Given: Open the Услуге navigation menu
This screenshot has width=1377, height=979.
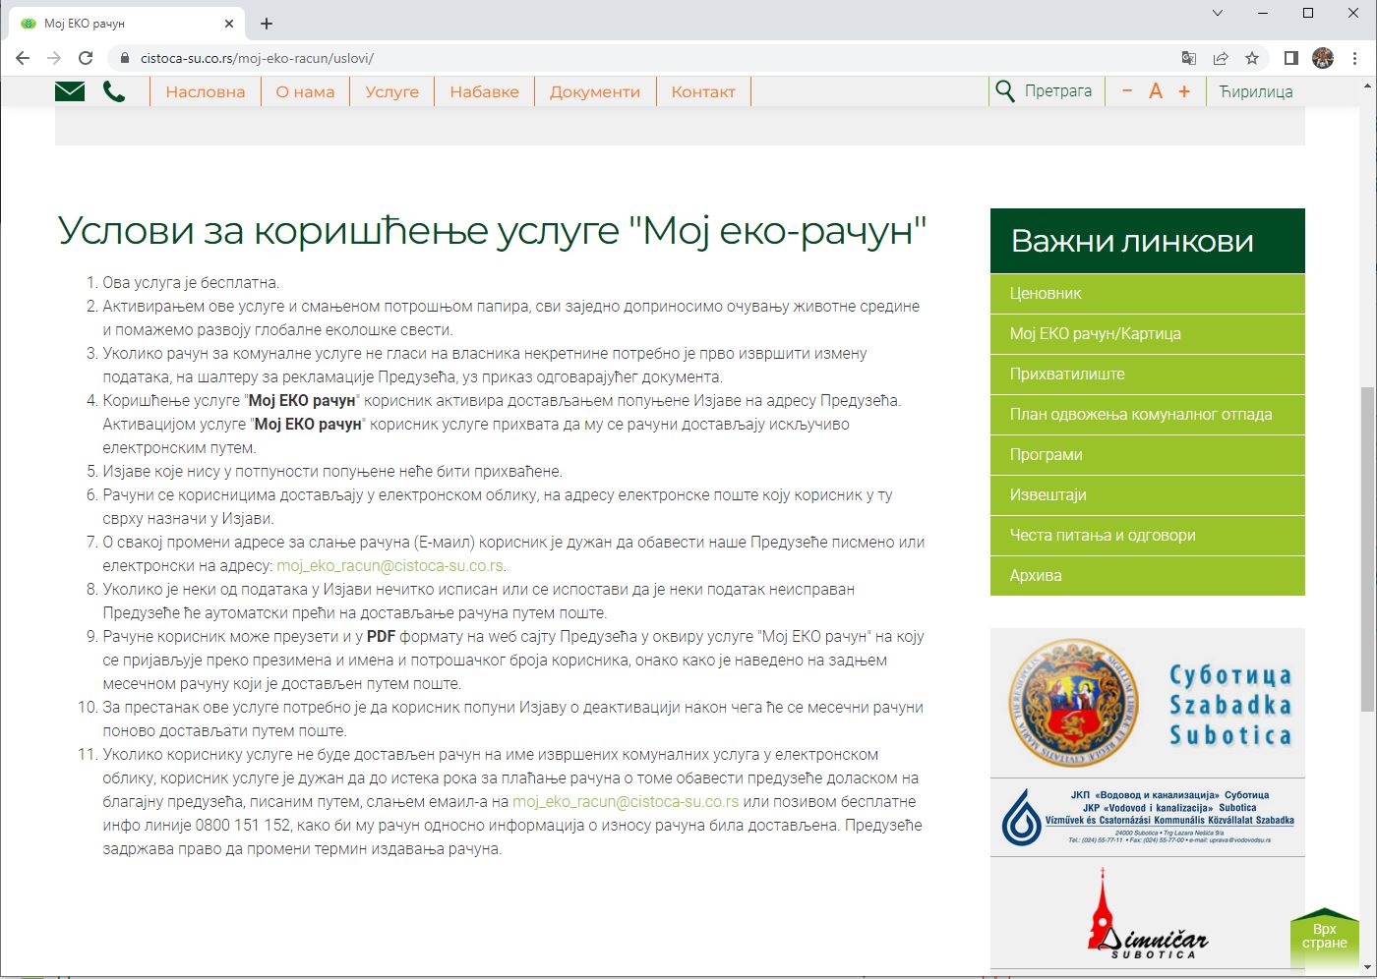Looking at the screenshot, I should click(391, 91).
